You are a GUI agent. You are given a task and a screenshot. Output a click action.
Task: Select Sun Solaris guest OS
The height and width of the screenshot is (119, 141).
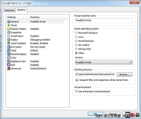(x=76, y=45)
